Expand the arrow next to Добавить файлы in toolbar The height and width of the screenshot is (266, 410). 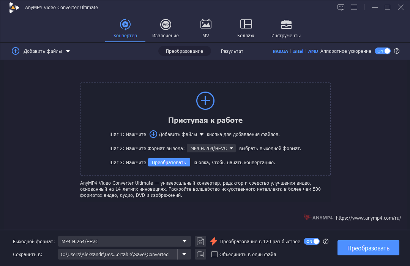[68, 51]
